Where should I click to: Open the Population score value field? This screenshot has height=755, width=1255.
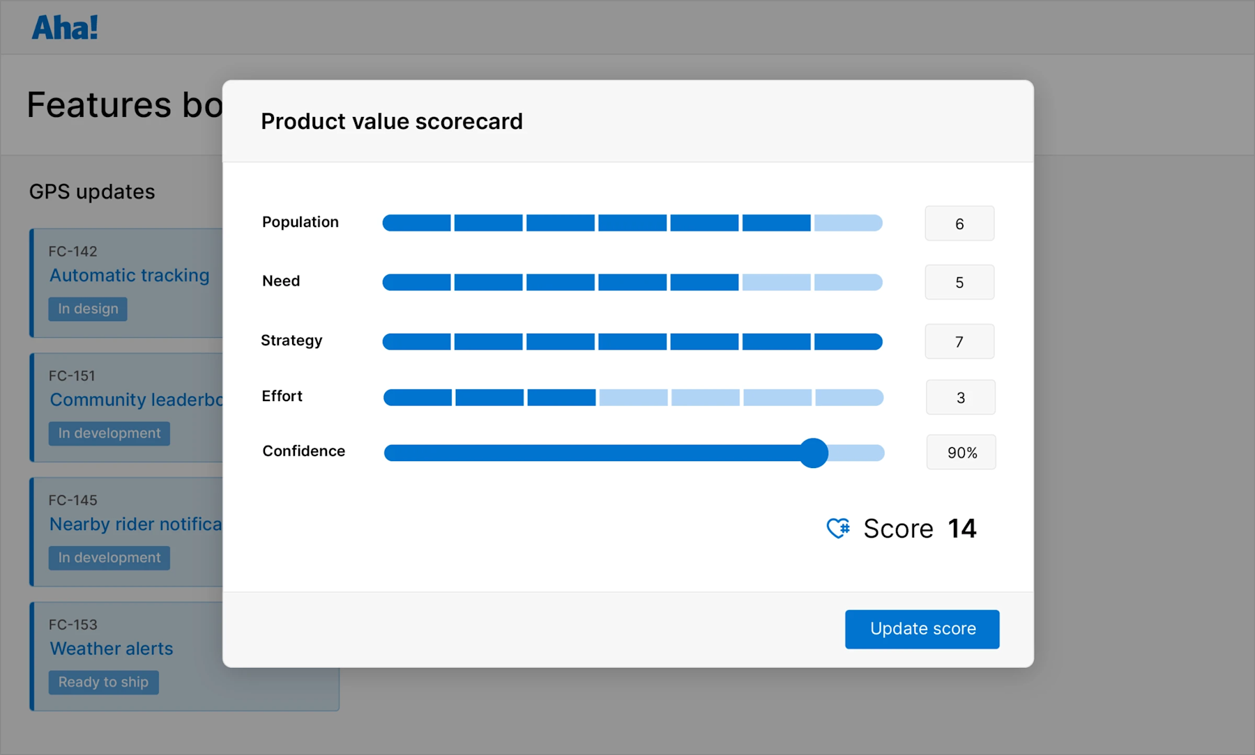pyautogui.click(x=959, y=223)
